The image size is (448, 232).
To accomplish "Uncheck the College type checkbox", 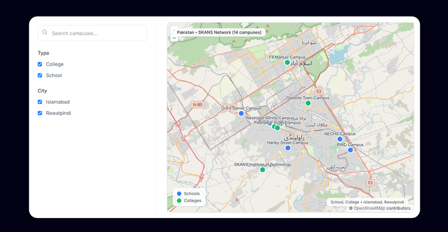I will click(x=39, y=64).
